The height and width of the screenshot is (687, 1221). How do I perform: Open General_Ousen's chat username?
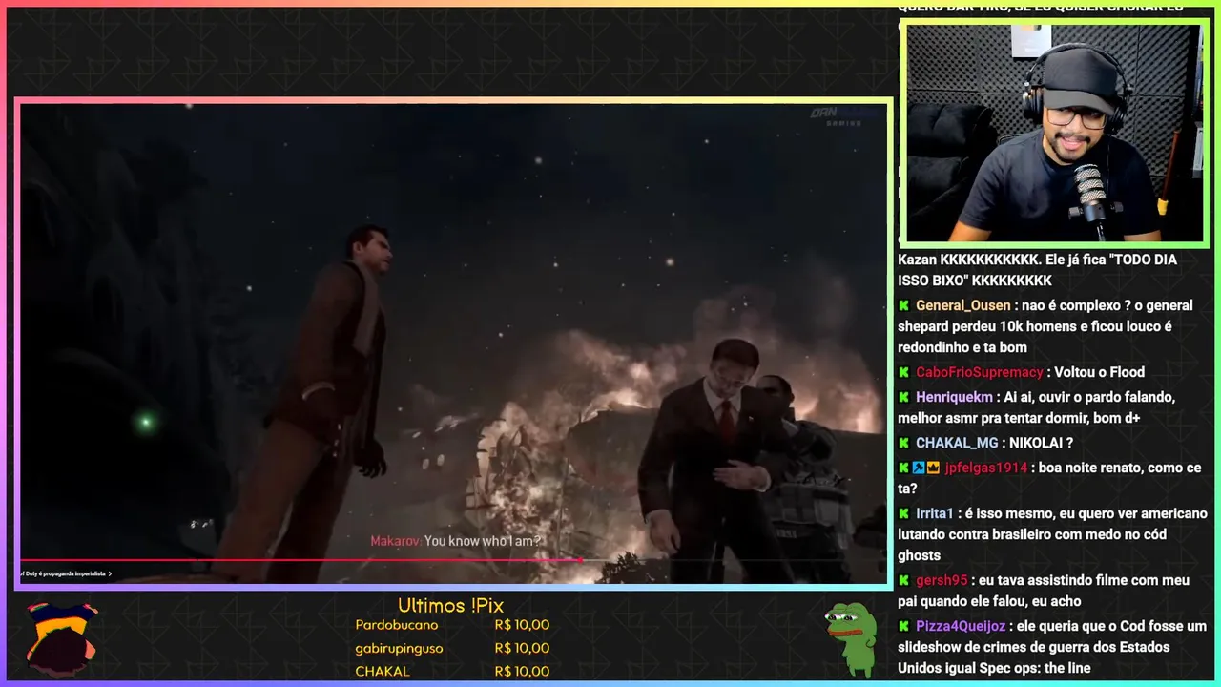[962, 305]
